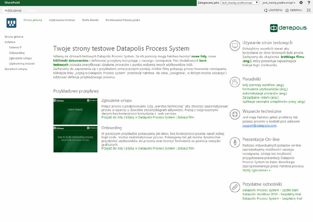Open Użytkownicy testowi in top navigation
The height and width of the screenshot is (222, 313).
pyautogui.click(x=62, y=20)
